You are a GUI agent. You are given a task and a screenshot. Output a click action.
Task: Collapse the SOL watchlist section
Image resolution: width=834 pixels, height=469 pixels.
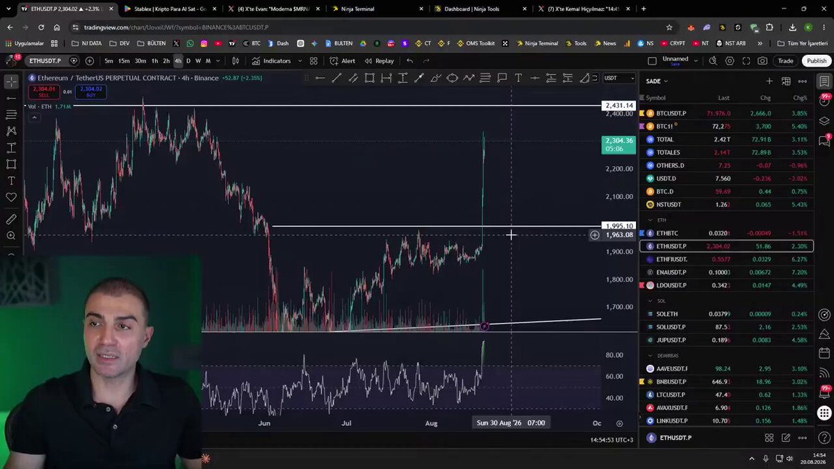[651, 301]
